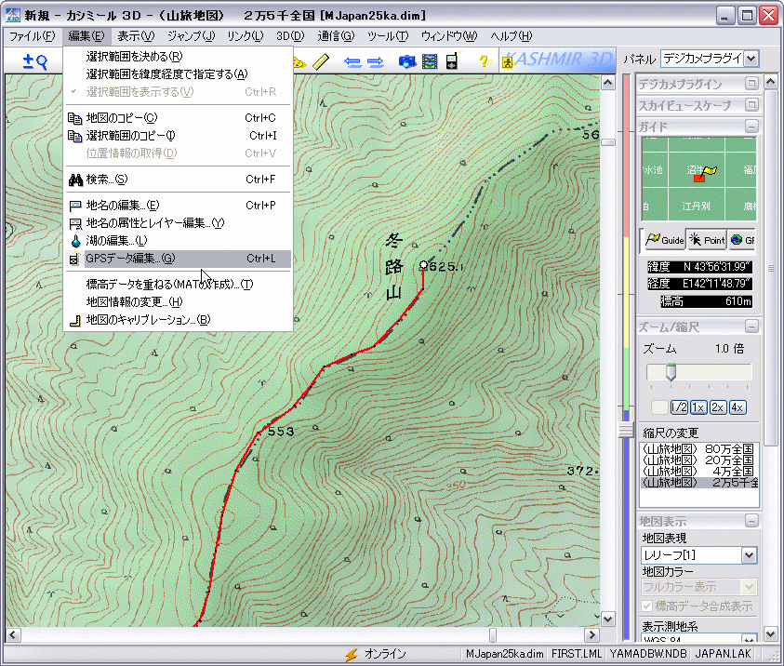Open the 表示測地系 dropdown
The image size is (784, 666).
click(749, 639)
